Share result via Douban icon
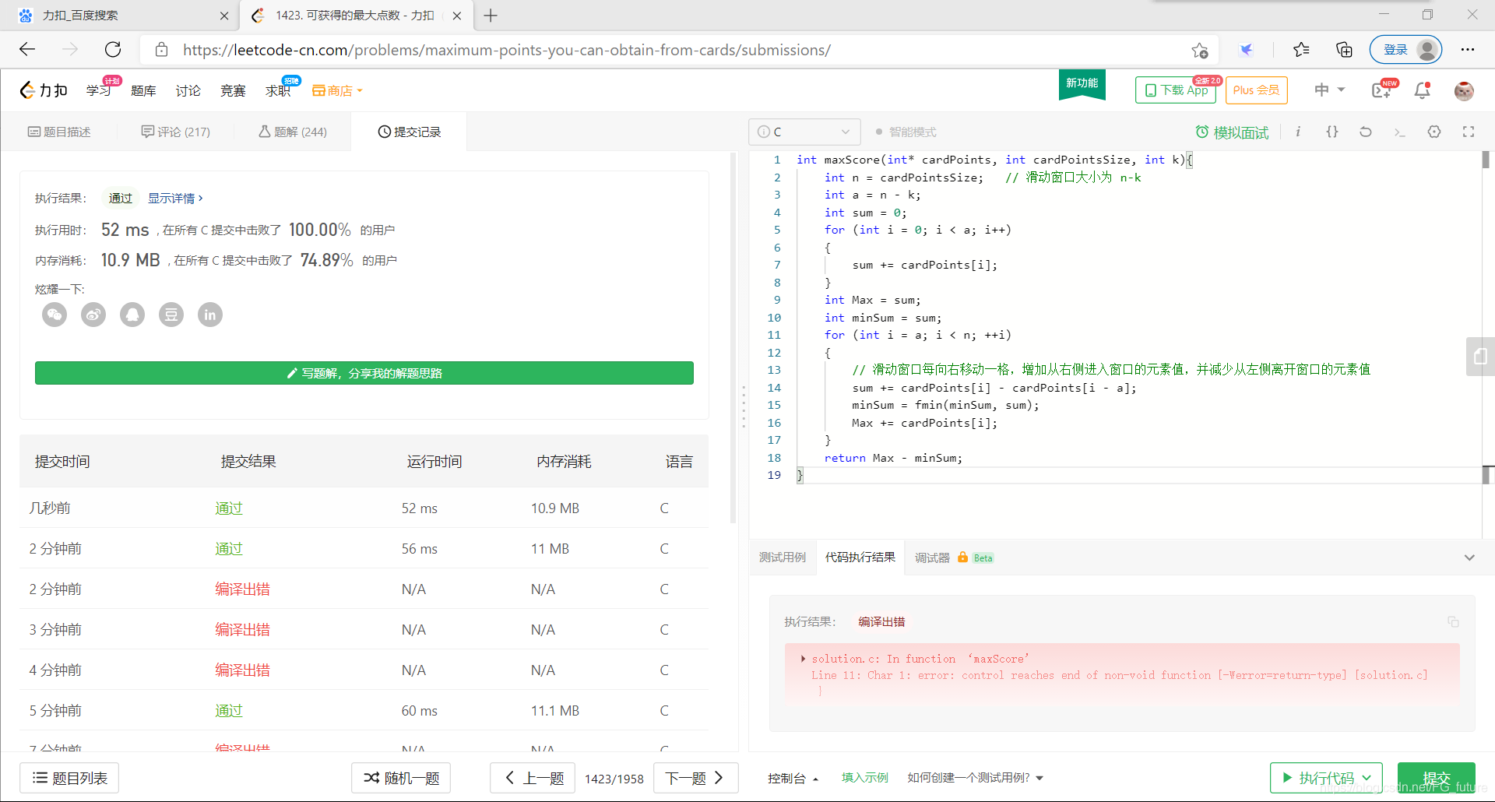 (x=171, y=315)
